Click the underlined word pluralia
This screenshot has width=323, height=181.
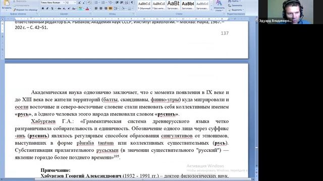tap(85, 143)
